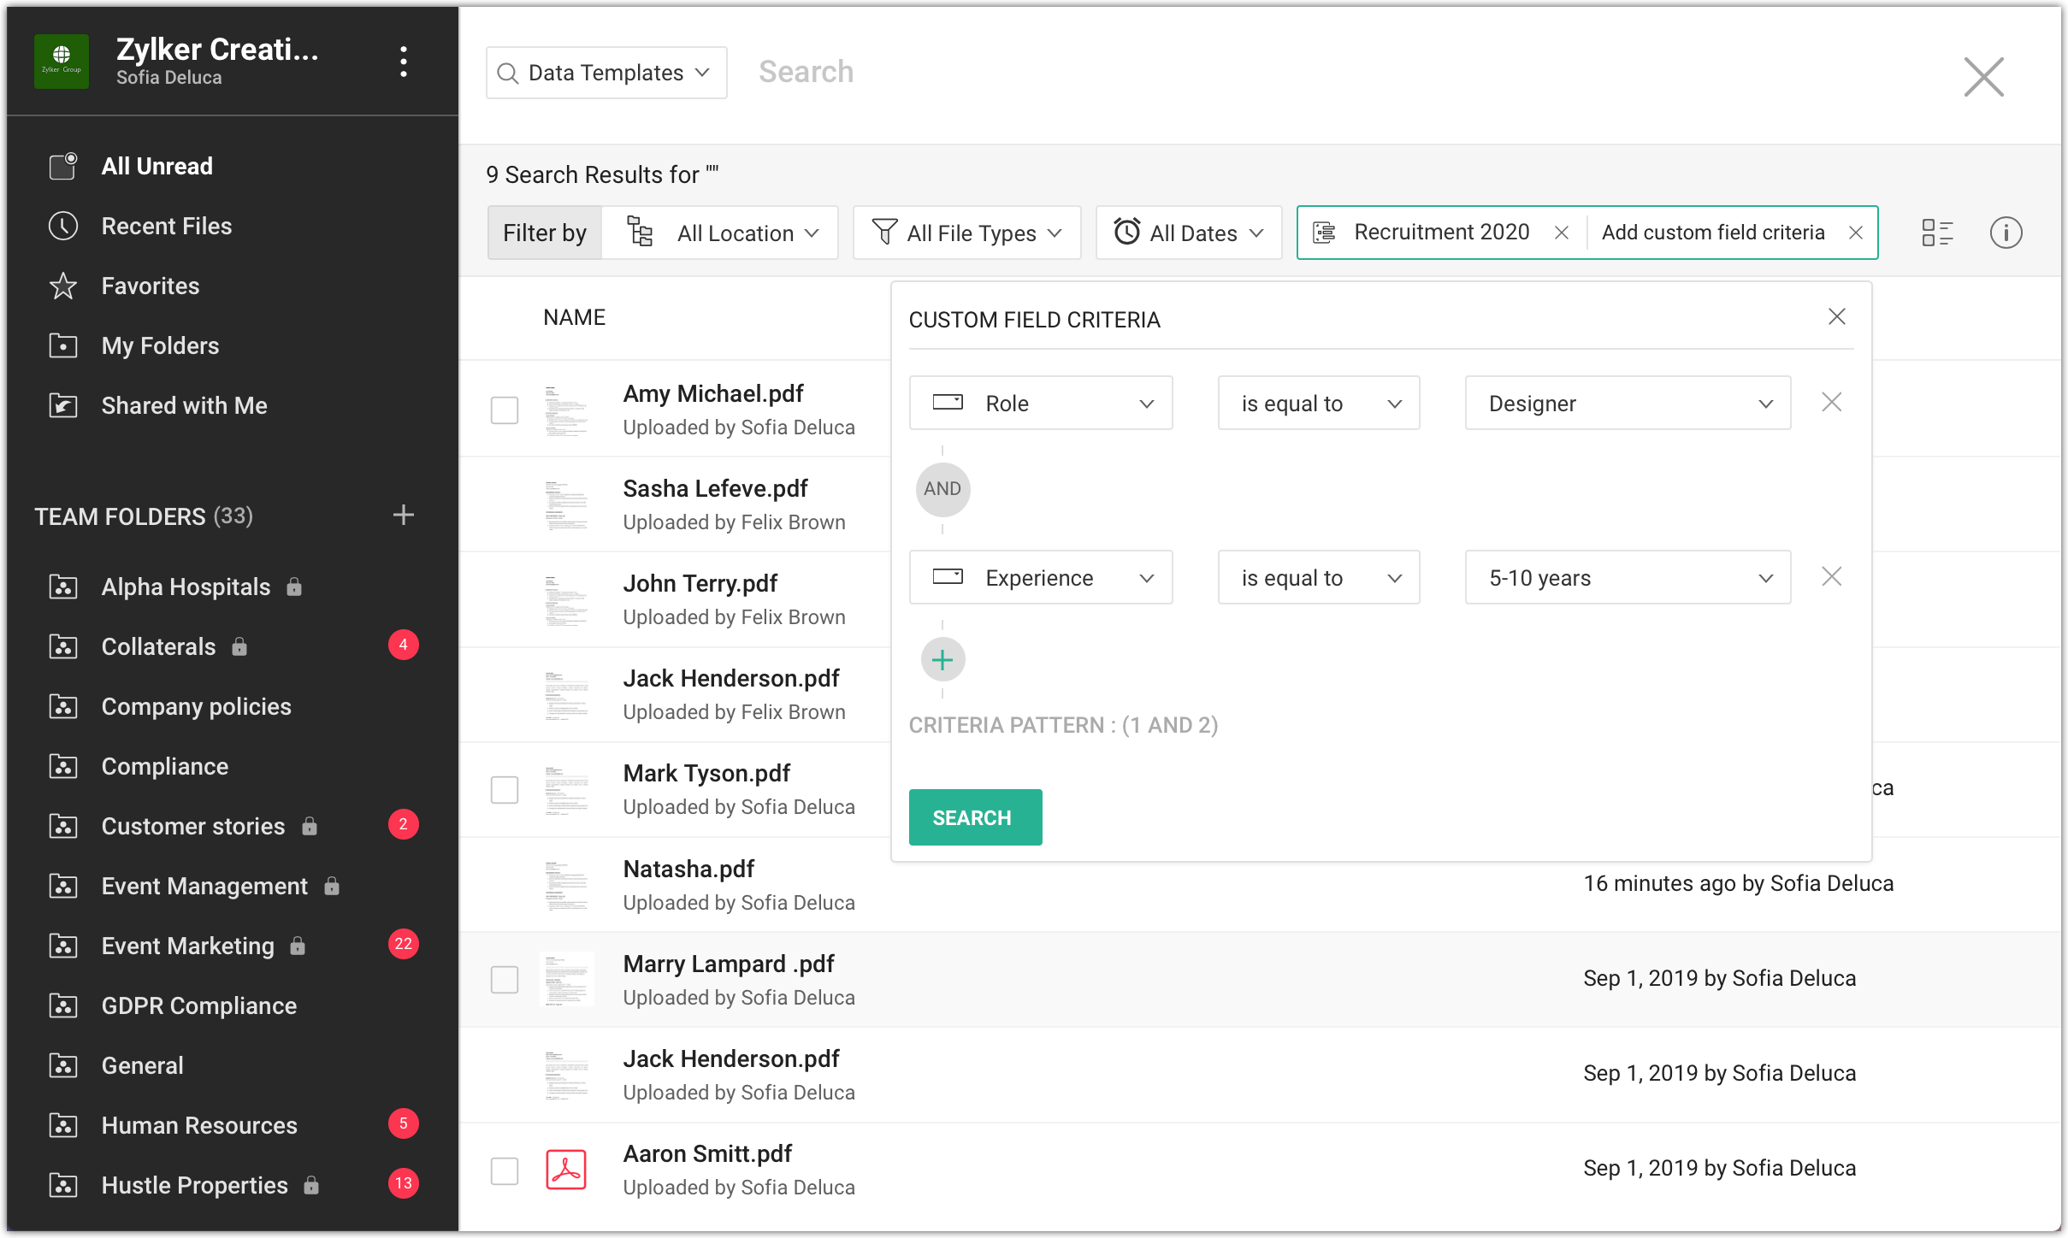Check the Aaron Smitt.pdf checkbox
The height and width of the screenshot is (1238, 2068).
coord(505,1170)
